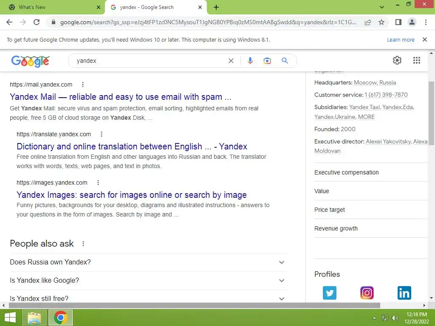This screenshot has height=326, width=435.
Task: Open network status in the tray
Action: tap(385, 318)
